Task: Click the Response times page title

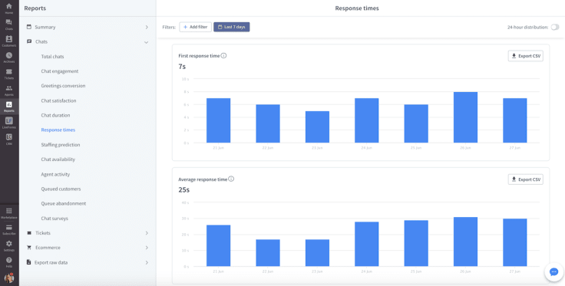Action: tap(357, 8)
